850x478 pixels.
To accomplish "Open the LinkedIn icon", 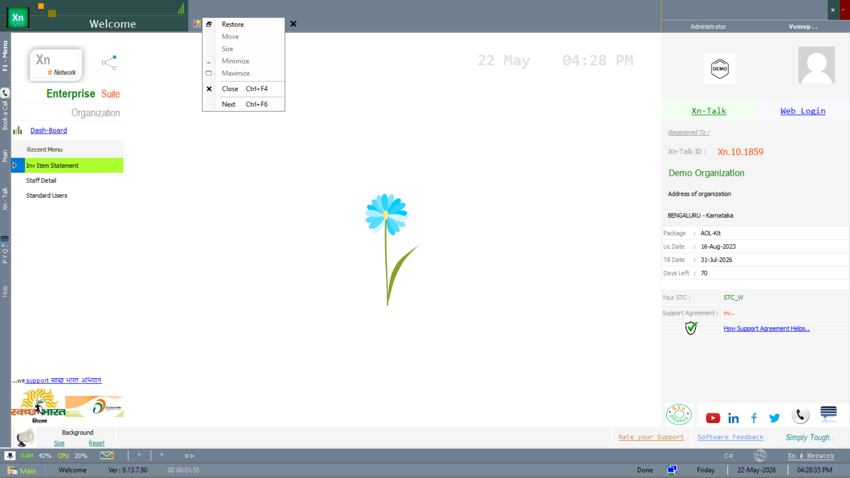I will tap(733, 418).
